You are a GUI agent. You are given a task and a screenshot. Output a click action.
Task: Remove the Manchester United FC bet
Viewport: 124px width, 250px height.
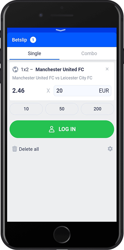point(107,69)
